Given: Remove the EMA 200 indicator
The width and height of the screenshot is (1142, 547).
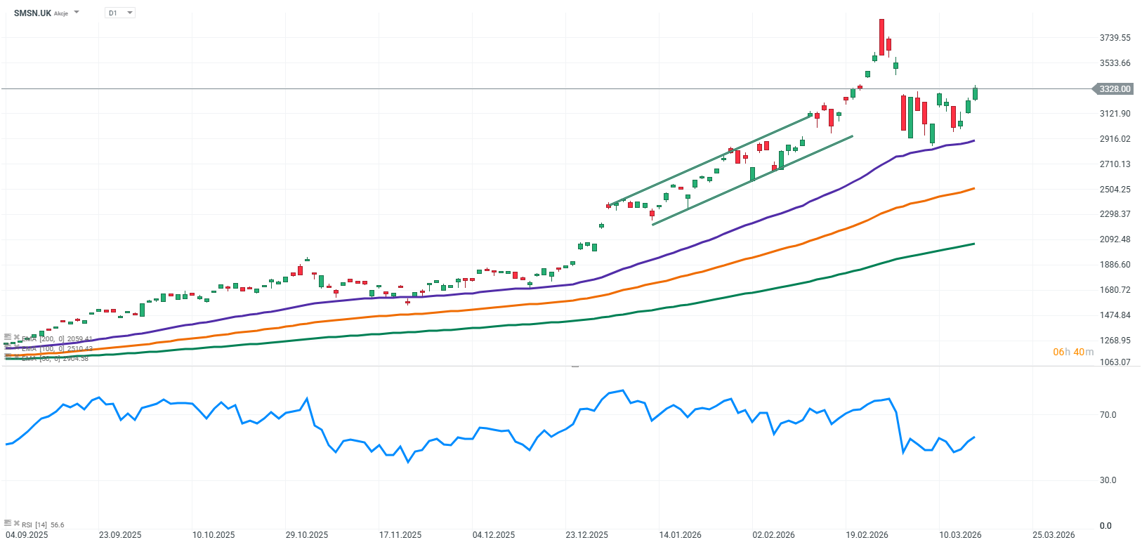Looking at the screenshot, I should [16, 337].
